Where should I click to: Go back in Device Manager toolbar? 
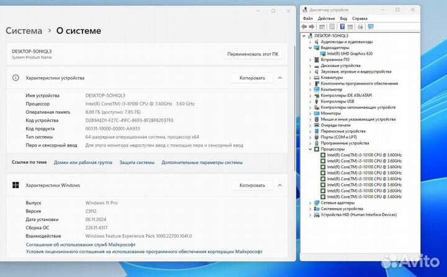304,27
